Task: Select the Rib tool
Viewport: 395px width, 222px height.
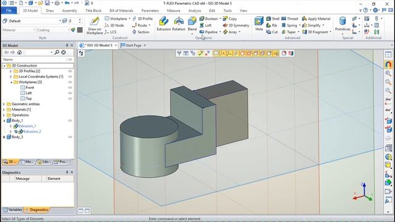Action: click(x=272, y=25)
